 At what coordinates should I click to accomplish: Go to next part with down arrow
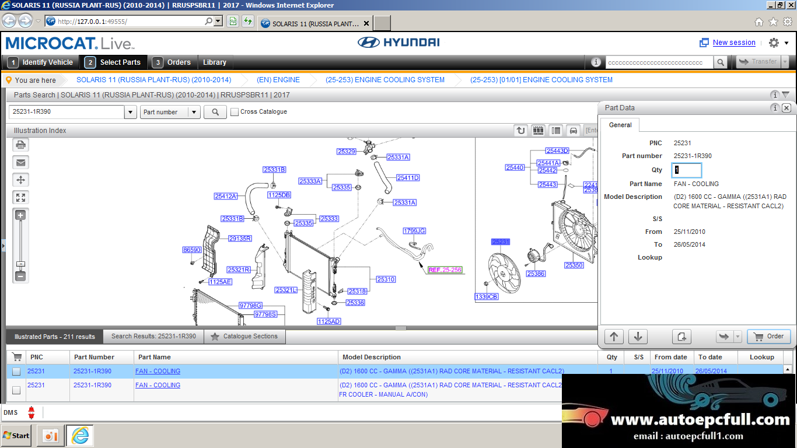click(637, 337)
